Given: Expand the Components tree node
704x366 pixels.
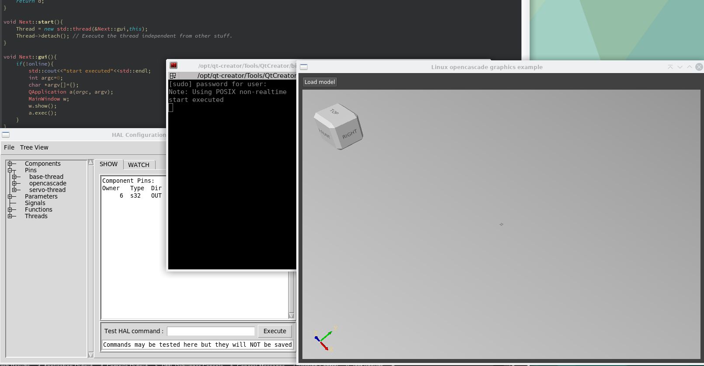Looking at the screenshot, I should tap(10, 164).
